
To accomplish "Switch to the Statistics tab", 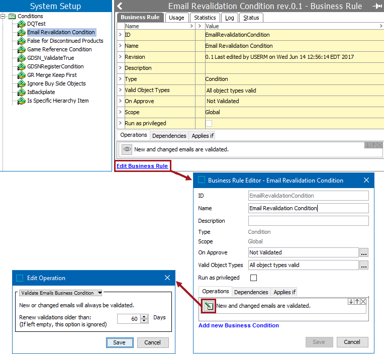I will [x=205, y=18].
